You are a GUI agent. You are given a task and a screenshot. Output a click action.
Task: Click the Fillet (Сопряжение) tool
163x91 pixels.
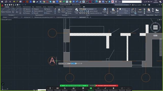48,11
